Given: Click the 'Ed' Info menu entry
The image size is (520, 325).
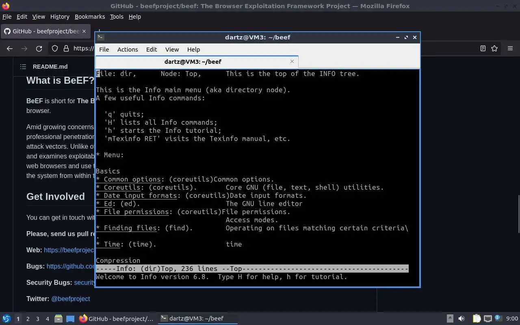Looking at the screenshot, I should 108,204.
